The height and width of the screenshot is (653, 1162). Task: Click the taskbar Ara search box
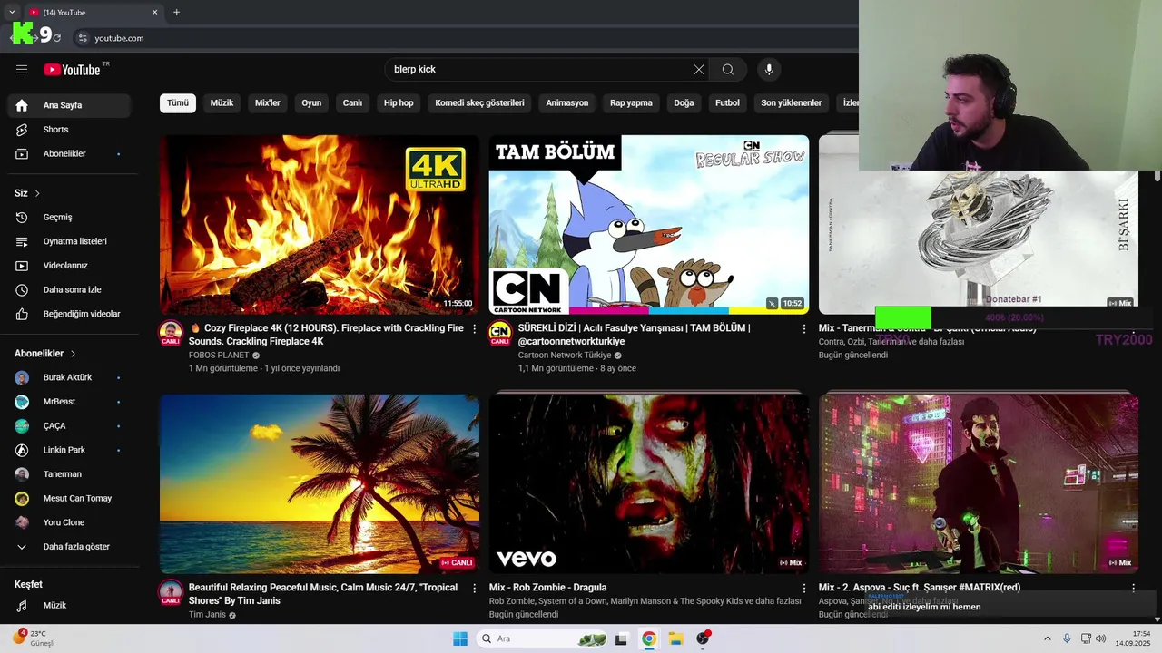tap(542, 638)
